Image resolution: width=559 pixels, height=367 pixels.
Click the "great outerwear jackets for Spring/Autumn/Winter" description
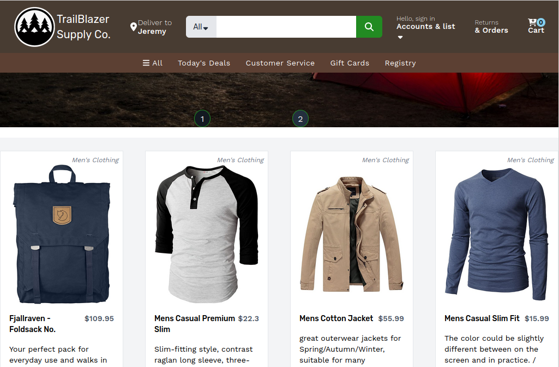[351, 349]
